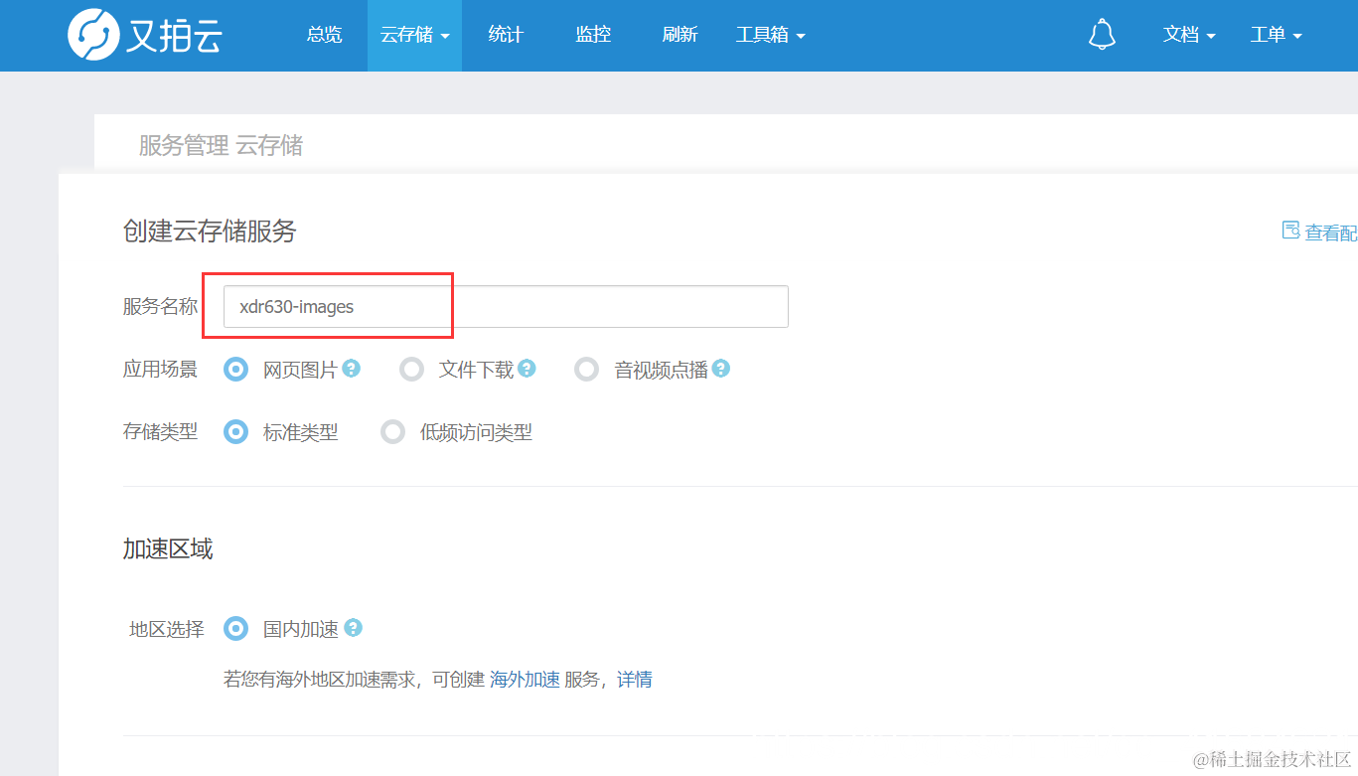Open 统计 in the navigation bar

pos(506,35)
